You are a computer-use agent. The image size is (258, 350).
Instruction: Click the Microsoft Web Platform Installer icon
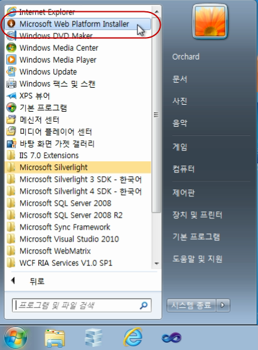click(11, 24)
